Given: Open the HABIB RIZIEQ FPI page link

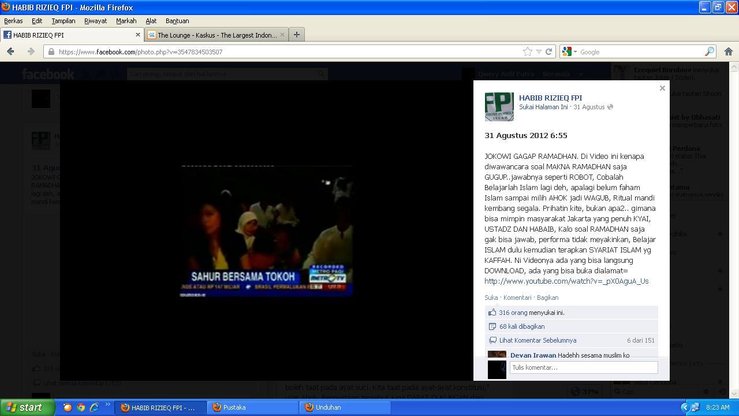Looking at the screenshot, I should [x=550, y=98].
